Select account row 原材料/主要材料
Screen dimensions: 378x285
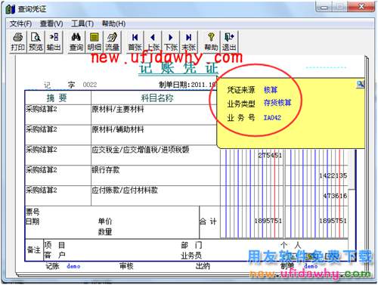[118, 110]
